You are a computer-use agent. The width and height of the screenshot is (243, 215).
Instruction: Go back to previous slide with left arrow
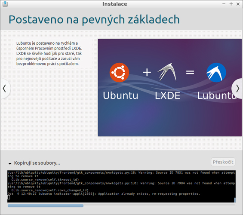[x=5, y=89]
